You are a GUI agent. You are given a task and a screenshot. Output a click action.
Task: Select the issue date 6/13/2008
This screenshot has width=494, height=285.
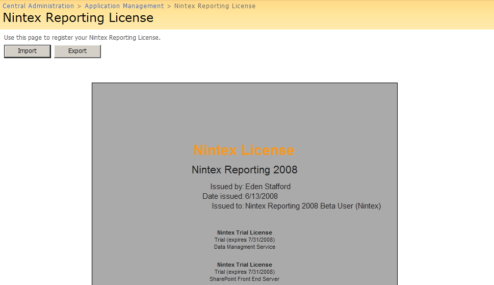point(261,196)
